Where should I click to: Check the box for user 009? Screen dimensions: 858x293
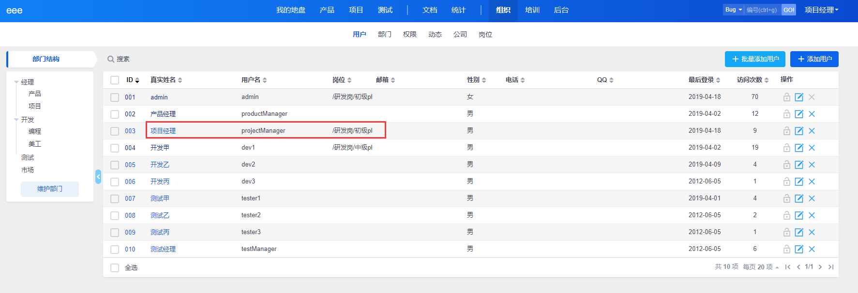pos(115,232)
